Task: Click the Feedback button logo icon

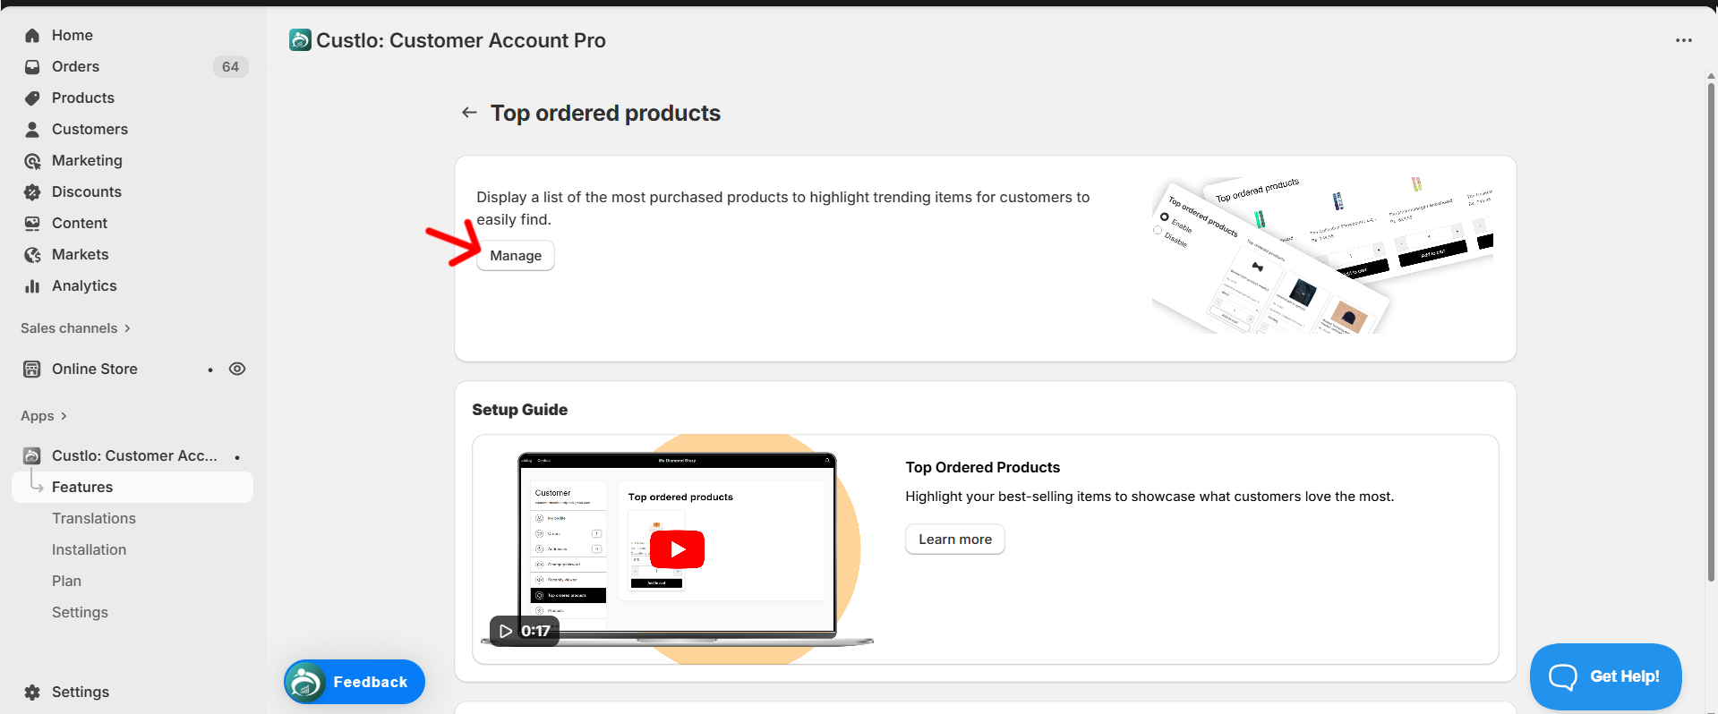Action: point(305,682)
